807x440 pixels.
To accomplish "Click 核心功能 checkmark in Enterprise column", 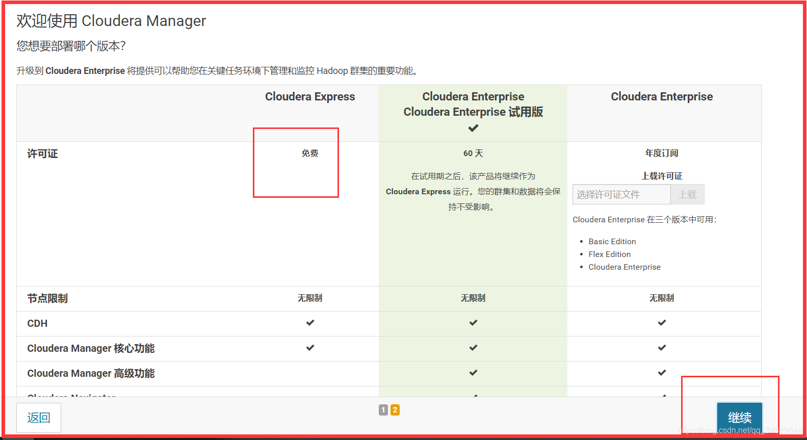I will tap(662, 348).
